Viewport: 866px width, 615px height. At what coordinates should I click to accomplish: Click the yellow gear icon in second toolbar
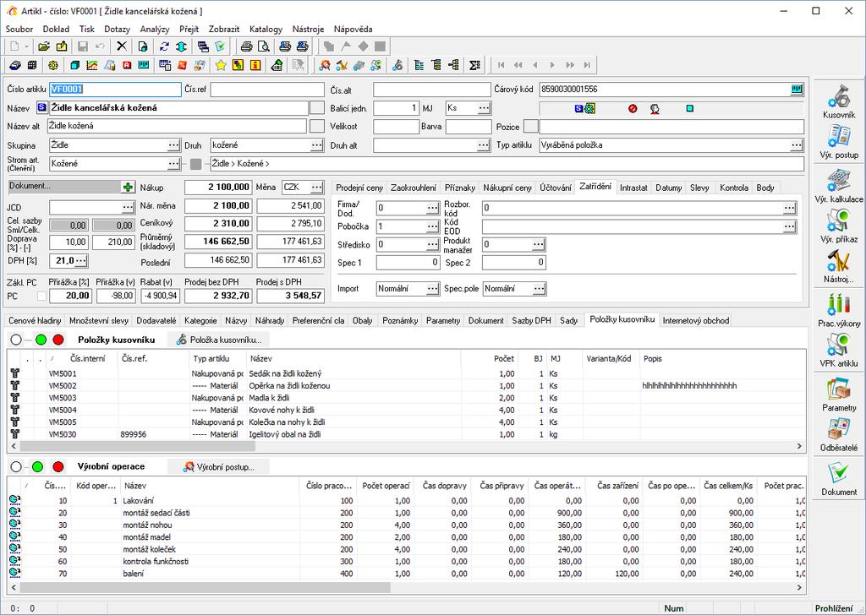[x=53, y=66]
